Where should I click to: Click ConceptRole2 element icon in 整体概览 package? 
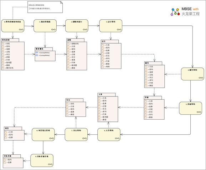coord(37,55)
